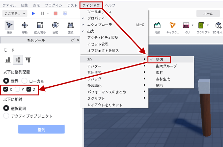Choose 素材 submenu item

point(171,73)
